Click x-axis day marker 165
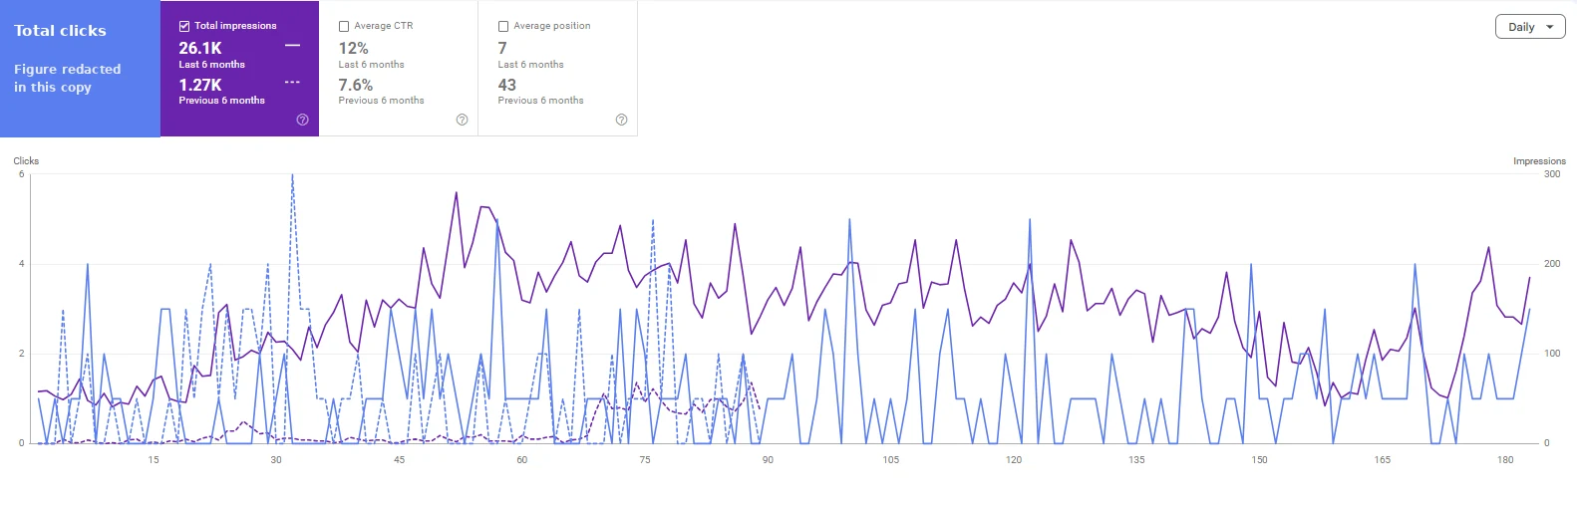The height and width of the screenshot is (506, 1577). tap(1383, 459)
